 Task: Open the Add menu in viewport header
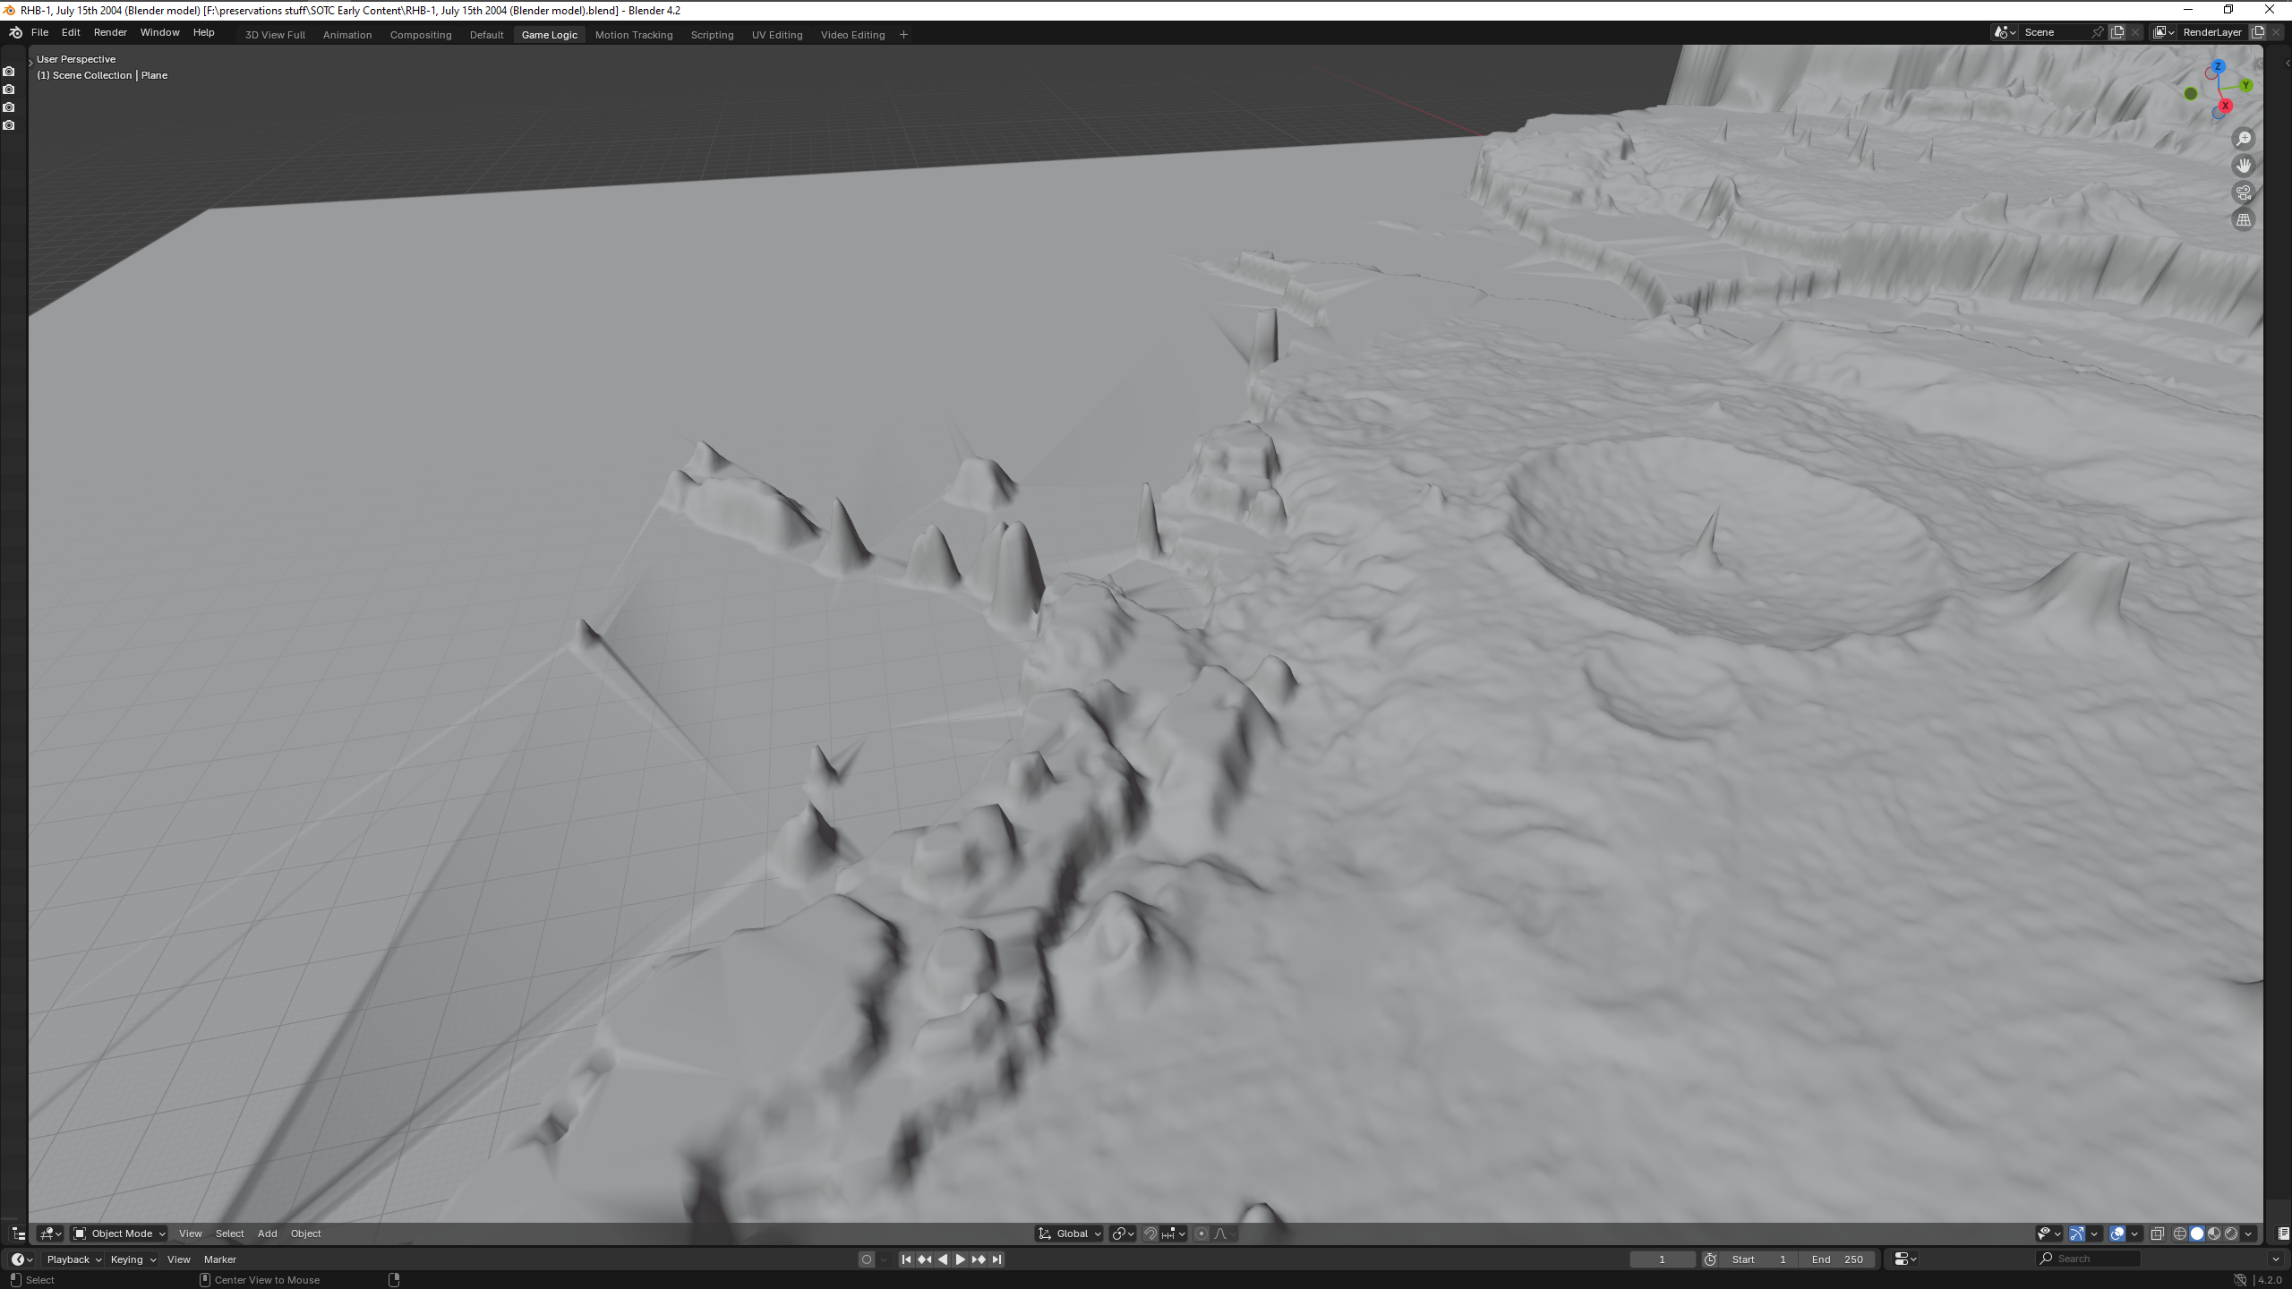[x=267, y=1234]
